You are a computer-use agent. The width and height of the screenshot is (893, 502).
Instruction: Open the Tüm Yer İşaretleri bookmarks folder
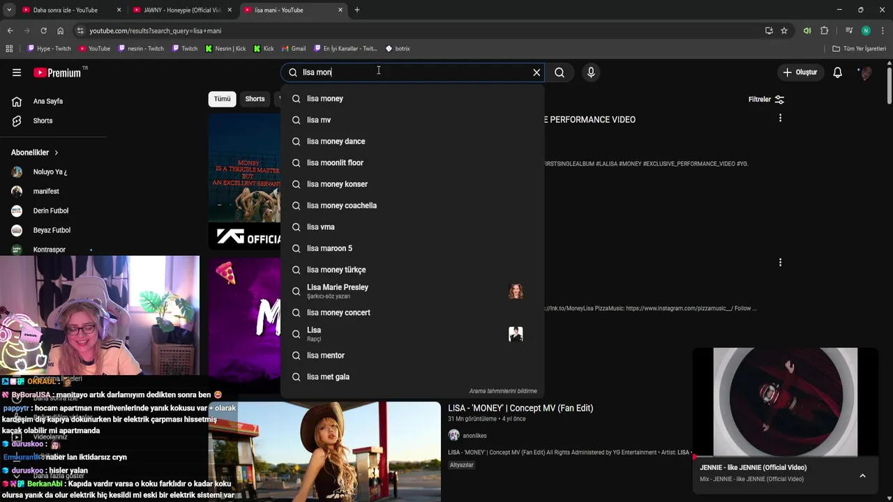(x=860, y=49)
